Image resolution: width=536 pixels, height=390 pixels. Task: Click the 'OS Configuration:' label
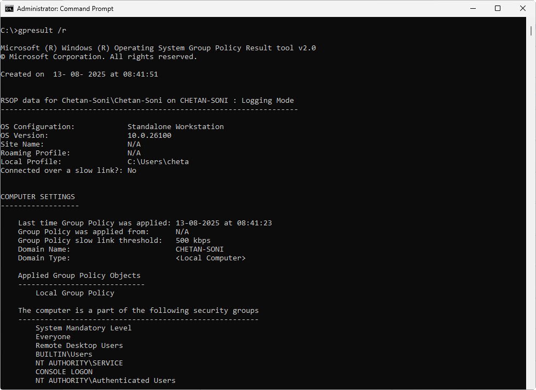[x=38, y=127]
